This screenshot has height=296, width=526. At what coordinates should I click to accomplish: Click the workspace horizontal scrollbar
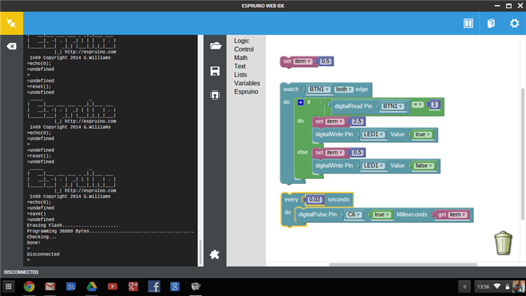pyautogui.click(x=403, y=265)
